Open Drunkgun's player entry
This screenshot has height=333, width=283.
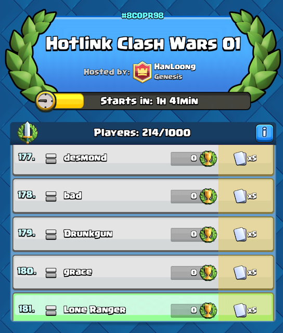point(143,234)
